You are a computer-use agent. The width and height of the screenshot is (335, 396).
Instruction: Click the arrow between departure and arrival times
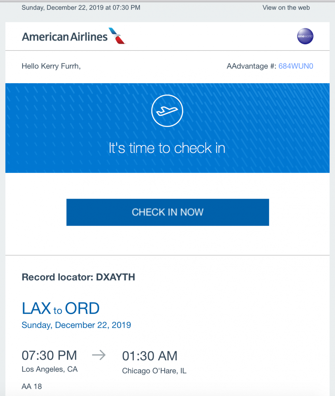click(x=99, y=355)
